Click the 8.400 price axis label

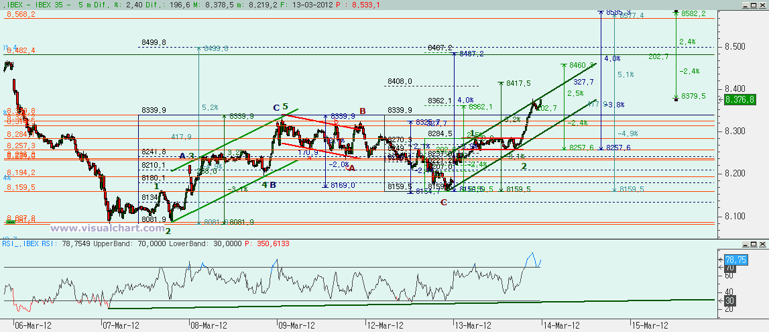click(734, 89)
